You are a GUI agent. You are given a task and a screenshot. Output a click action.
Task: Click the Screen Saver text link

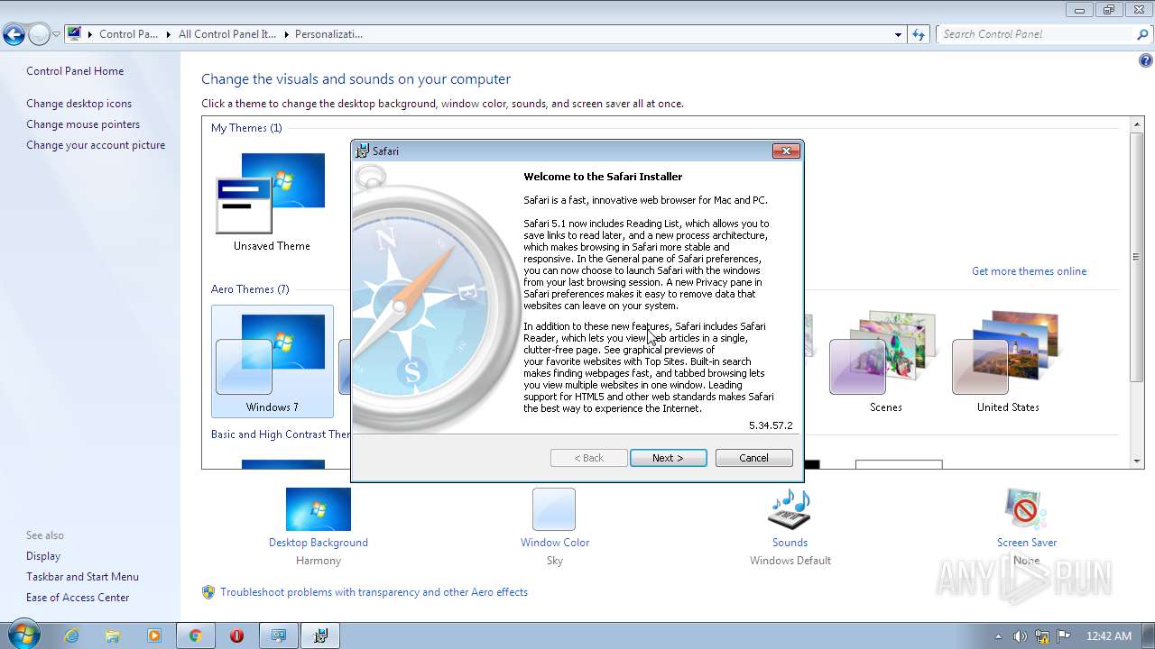[1027, 543]
